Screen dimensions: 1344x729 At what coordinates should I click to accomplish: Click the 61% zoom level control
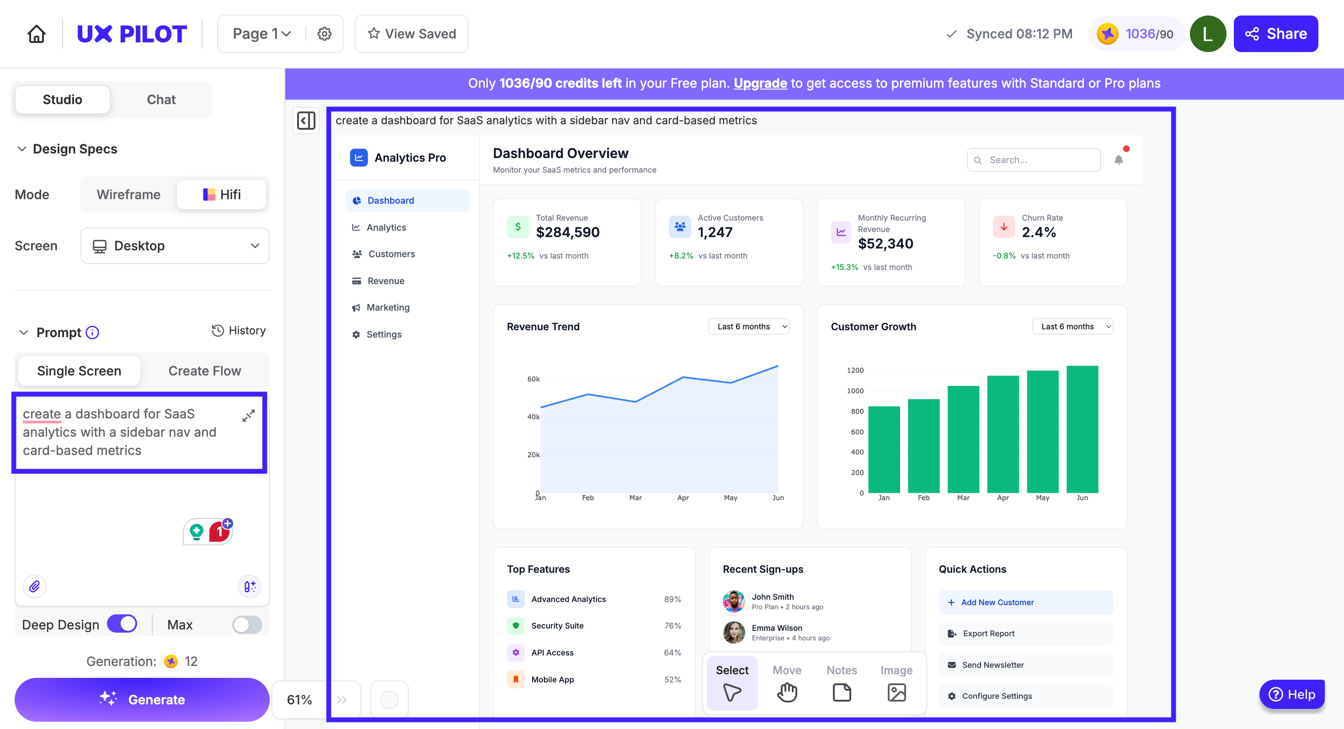(299, 699)
